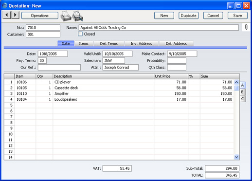The image size is (252, 181).
Task: Click the No. field containing 7010
Action: click(x=43, y=28)
